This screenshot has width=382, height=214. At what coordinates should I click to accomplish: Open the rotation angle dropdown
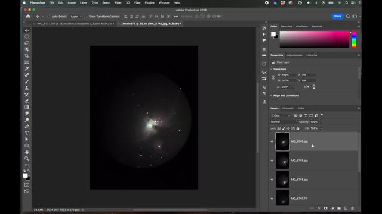tap(294, 87)
